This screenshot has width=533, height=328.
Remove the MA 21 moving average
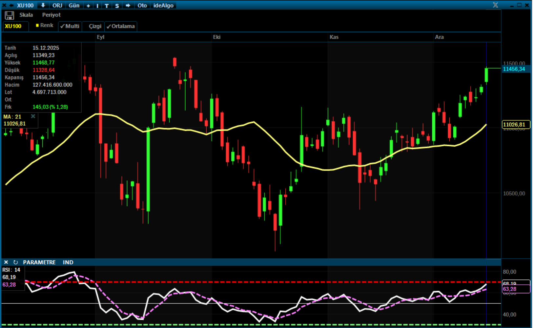[x=33, y=116]
